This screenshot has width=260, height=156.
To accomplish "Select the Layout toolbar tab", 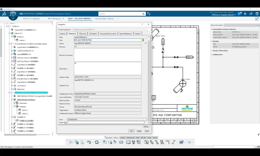I will [x=123, y=138].
